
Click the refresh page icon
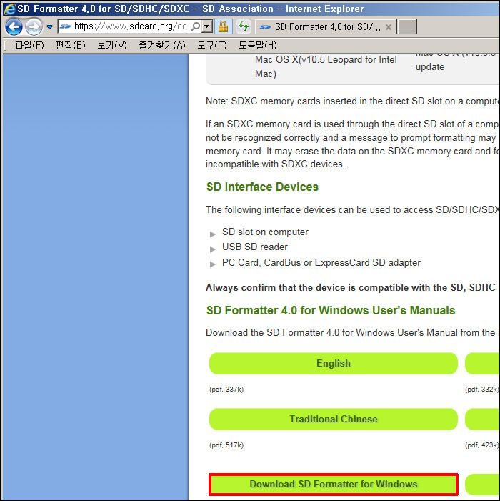pyautogui.click(x=244, y=26)
